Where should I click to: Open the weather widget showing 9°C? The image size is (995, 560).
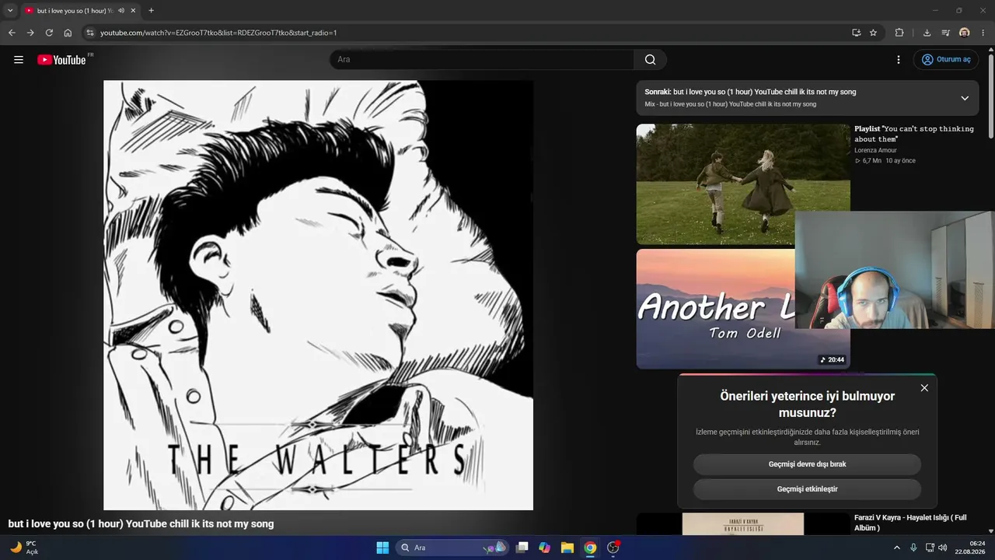(x=24, y=548)
